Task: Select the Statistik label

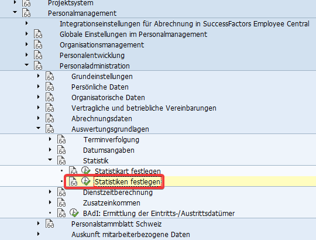Action: pos(96,160)
